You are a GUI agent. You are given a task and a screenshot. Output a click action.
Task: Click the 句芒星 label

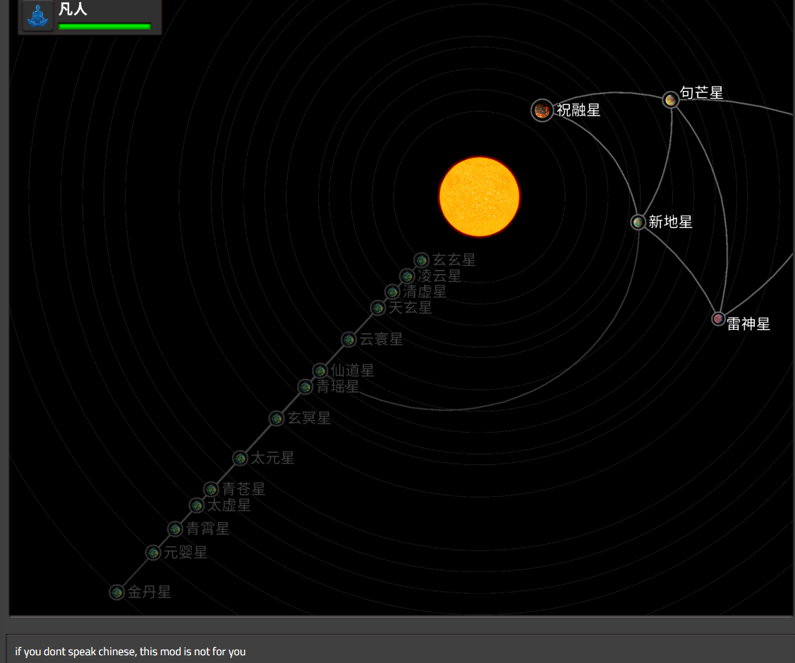701,93
